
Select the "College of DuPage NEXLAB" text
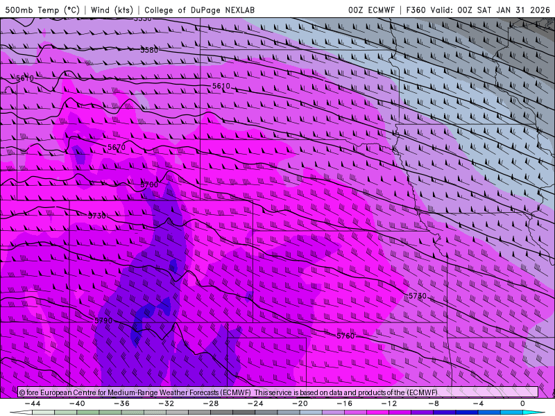[199, 10]
